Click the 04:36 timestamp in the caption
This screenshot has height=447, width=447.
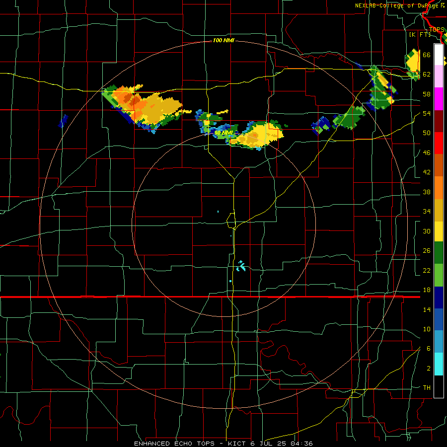point(301,444)
